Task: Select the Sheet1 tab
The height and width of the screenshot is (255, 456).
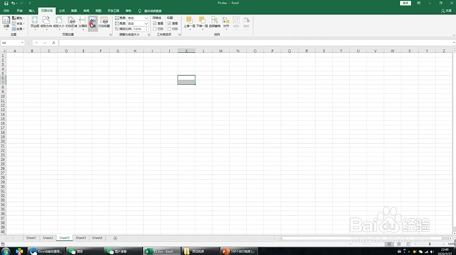Action: click(31, 238)
